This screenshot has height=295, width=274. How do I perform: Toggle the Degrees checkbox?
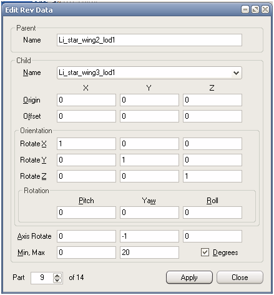pyautogui.click(x=205, y=252)
